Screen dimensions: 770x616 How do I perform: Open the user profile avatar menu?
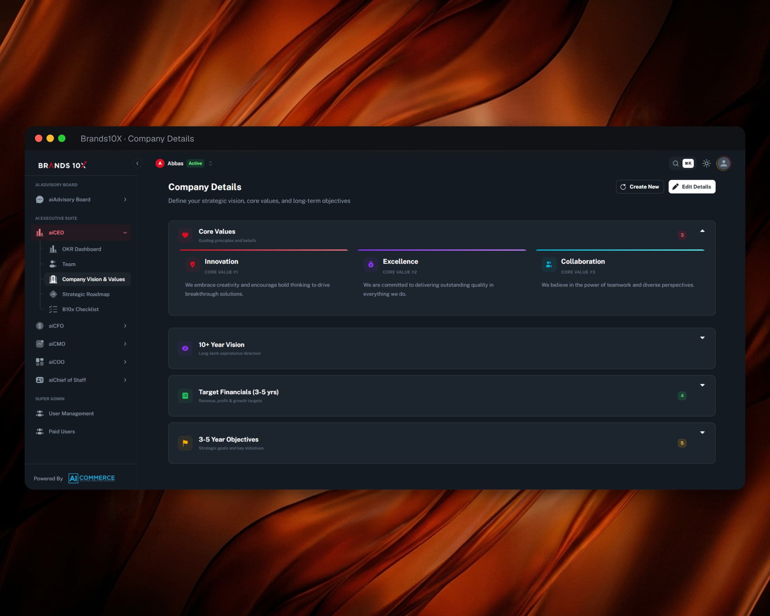723,163
